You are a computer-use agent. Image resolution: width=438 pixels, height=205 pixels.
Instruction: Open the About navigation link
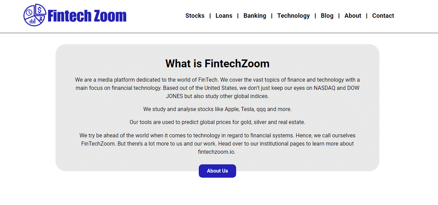click(x=353, y=16)
